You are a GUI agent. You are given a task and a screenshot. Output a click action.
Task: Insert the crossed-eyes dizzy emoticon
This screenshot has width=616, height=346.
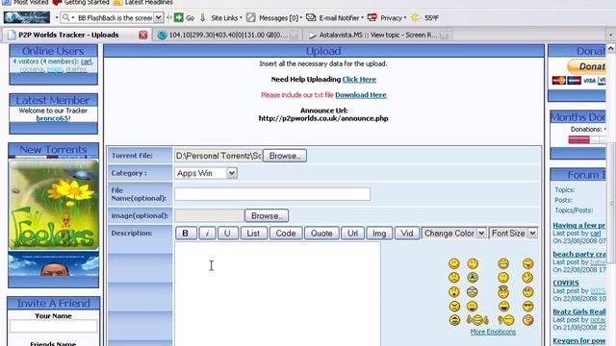(x=473, y=278)
